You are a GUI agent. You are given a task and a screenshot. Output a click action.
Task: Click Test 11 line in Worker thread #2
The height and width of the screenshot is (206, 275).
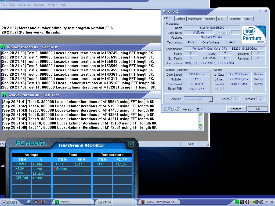click(x=79, y=87)
